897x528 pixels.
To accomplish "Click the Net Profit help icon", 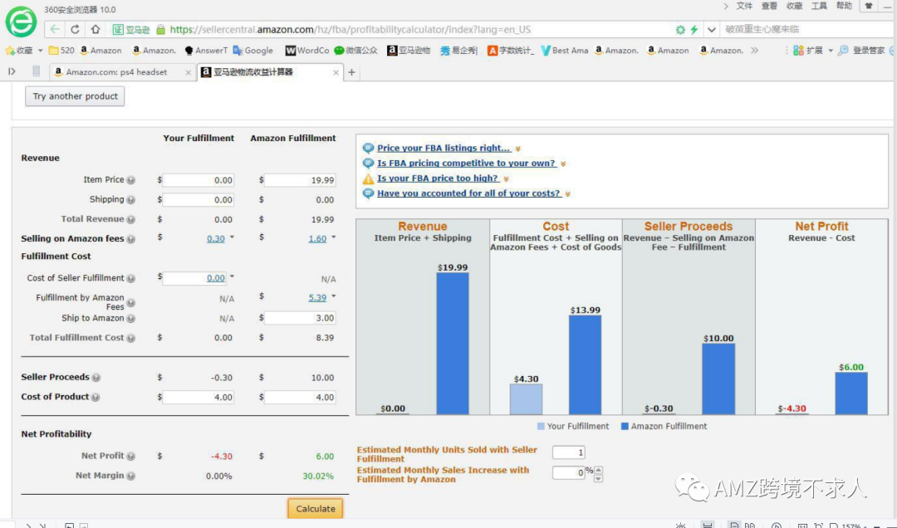I will tap(131, 457).
